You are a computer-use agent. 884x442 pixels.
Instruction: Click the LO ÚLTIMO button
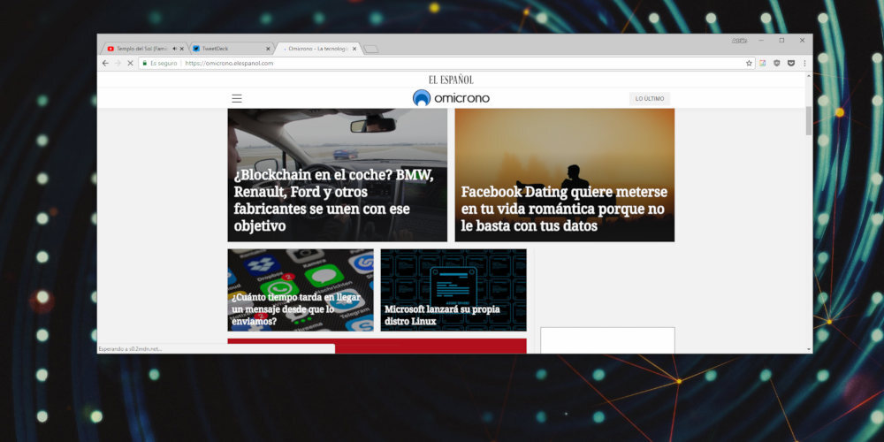(x=650, y=99)
